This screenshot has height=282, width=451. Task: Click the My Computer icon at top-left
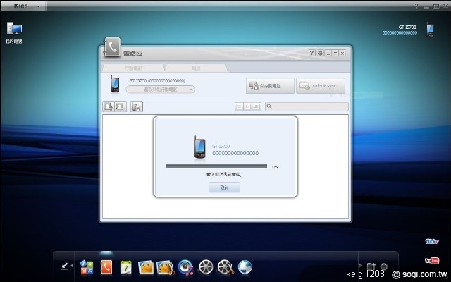(14, 29)
